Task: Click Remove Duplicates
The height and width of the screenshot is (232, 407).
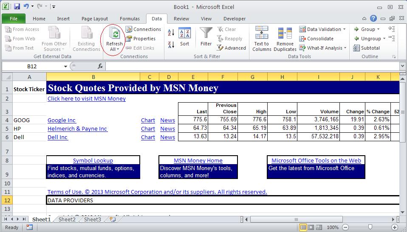Action: pos(285,39)
